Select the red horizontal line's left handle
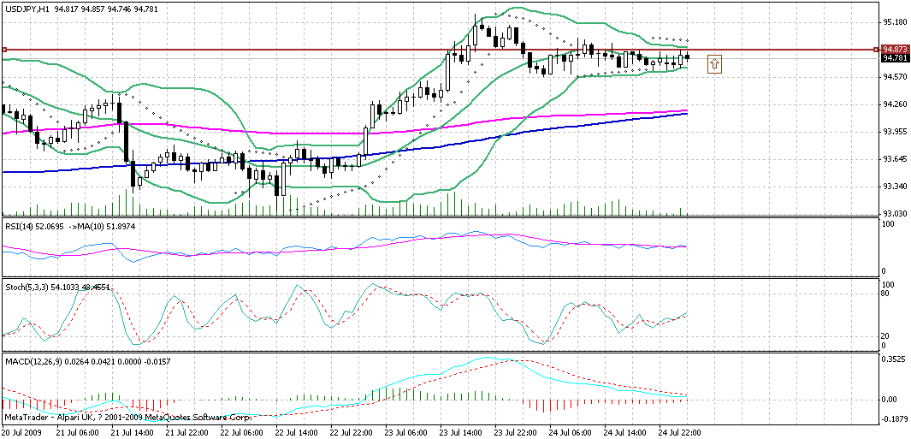 [4, 50]
